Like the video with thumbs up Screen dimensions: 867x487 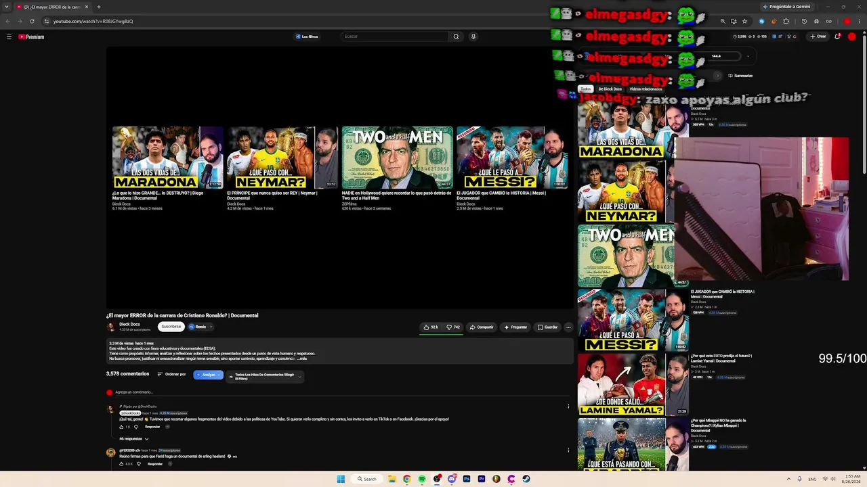(x=431, y=327)
